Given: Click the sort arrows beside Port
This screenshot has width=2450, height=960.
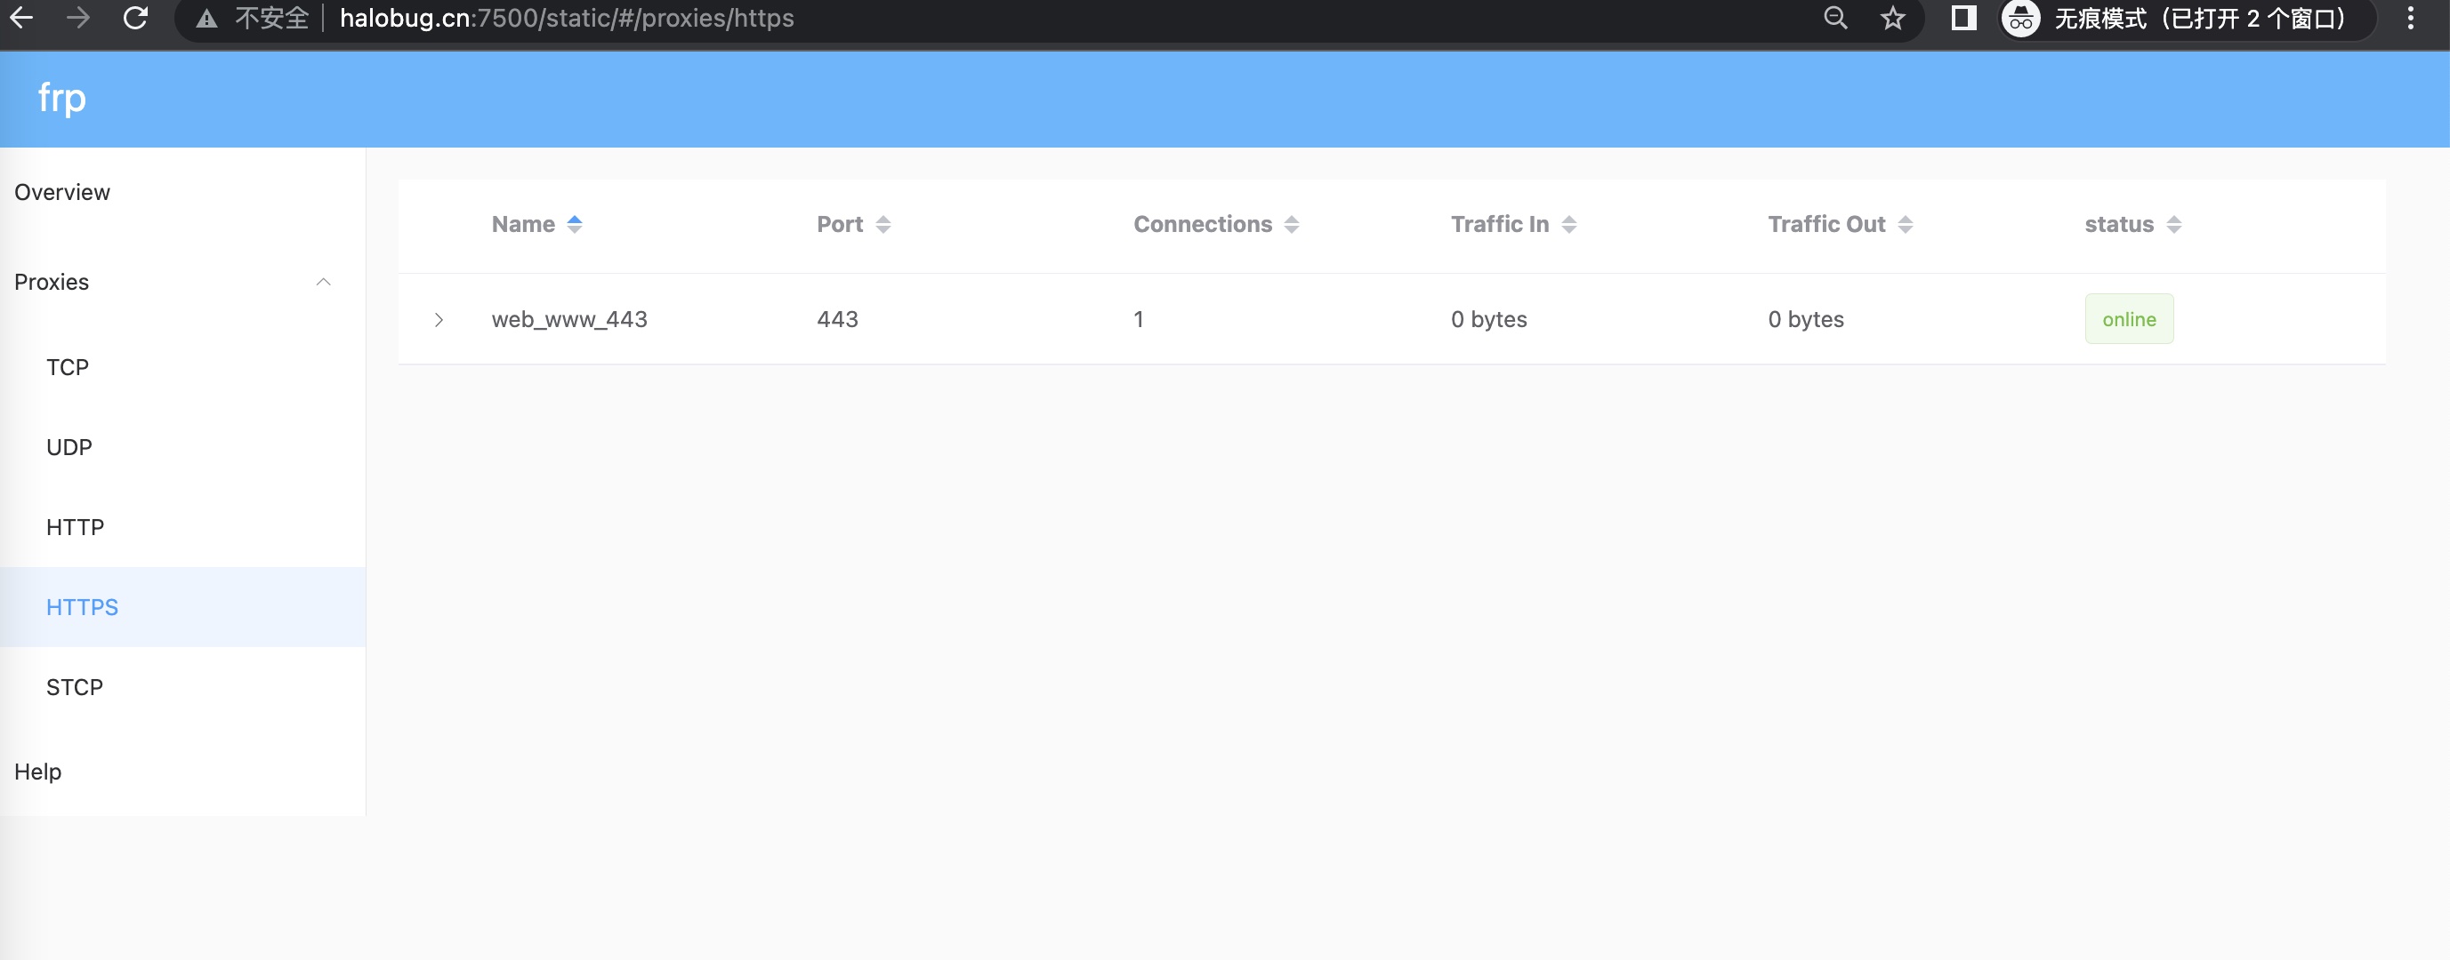Looking at the screenshot, I should point(883,224).
